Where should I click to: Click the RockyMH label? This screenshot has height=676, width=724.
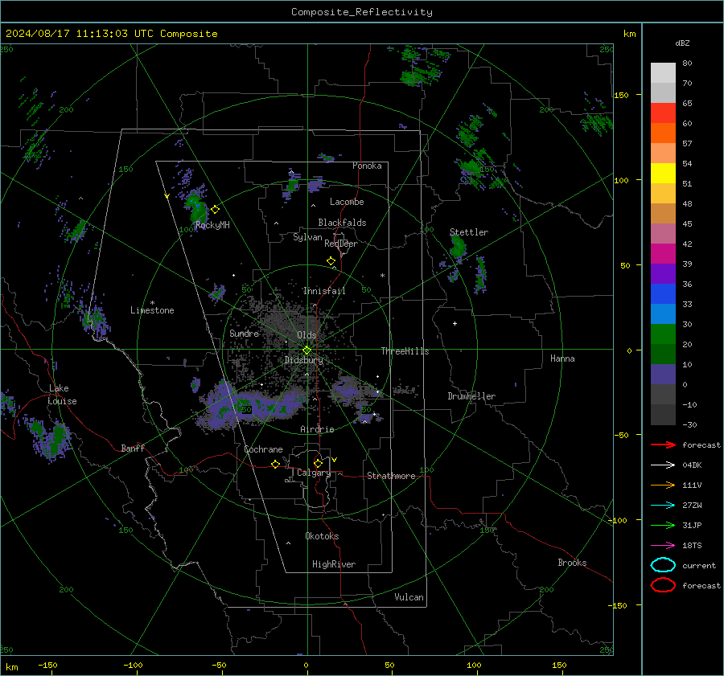212,225
